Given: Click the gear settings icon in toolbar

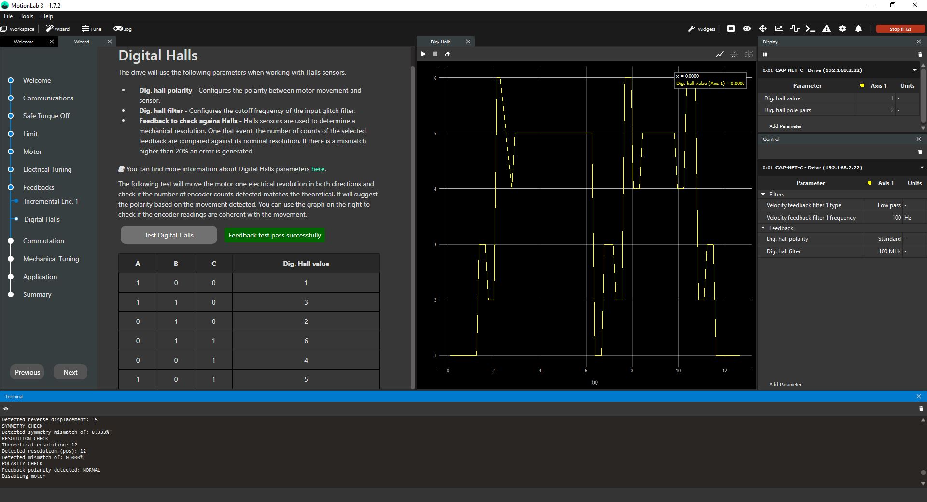Looking at the screenshot, I should 843,29.
